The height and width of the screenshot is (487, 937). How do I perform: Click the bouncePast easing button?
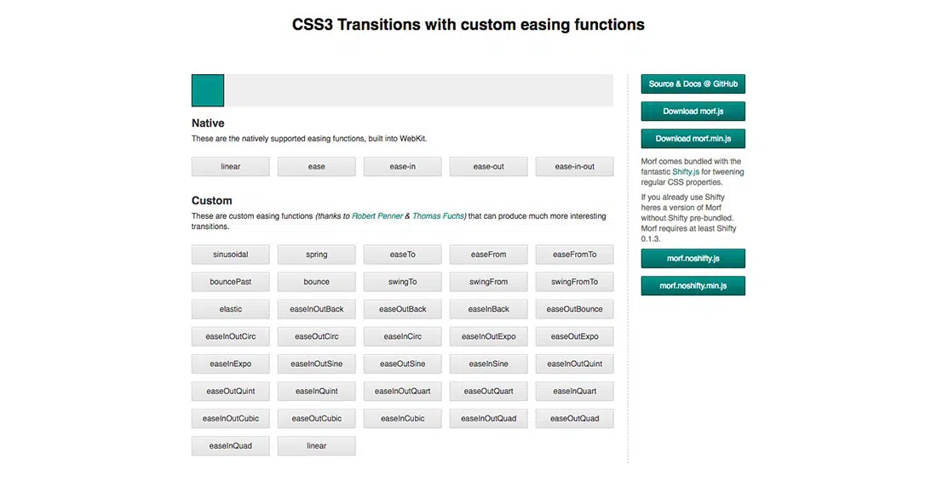(x=230, y=282)
